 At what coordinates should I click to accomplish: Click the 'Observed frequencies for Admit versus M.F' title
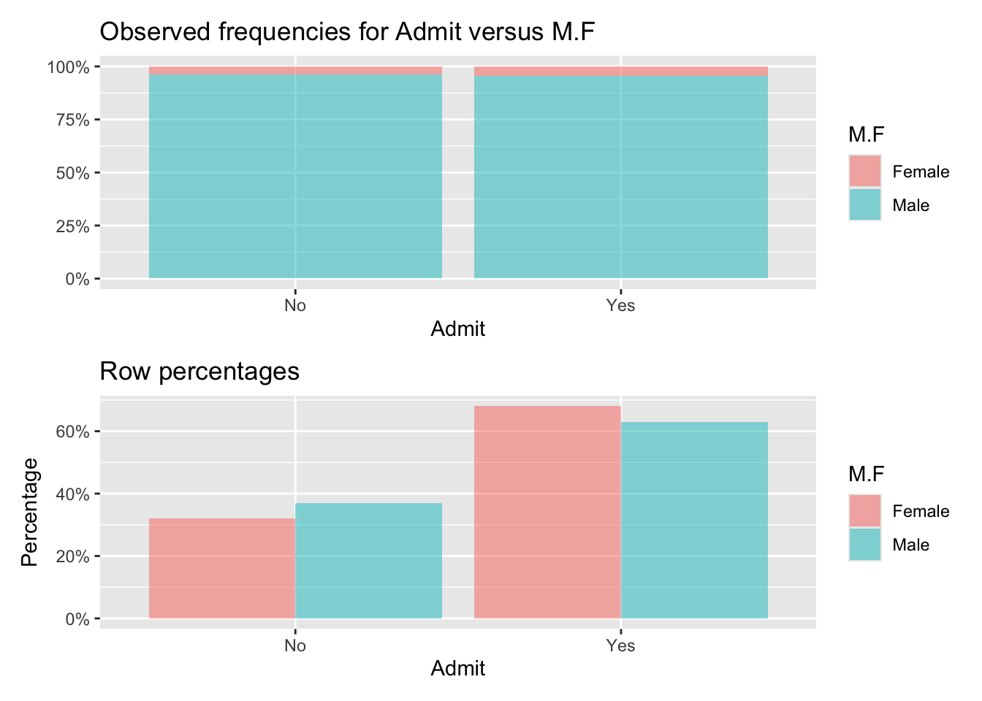click(347, 31)
